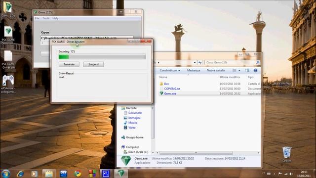Launch Google Chrome from taskbar
Image resolution: width=316 pixels, height=178 pixels.
coord(78,174)
